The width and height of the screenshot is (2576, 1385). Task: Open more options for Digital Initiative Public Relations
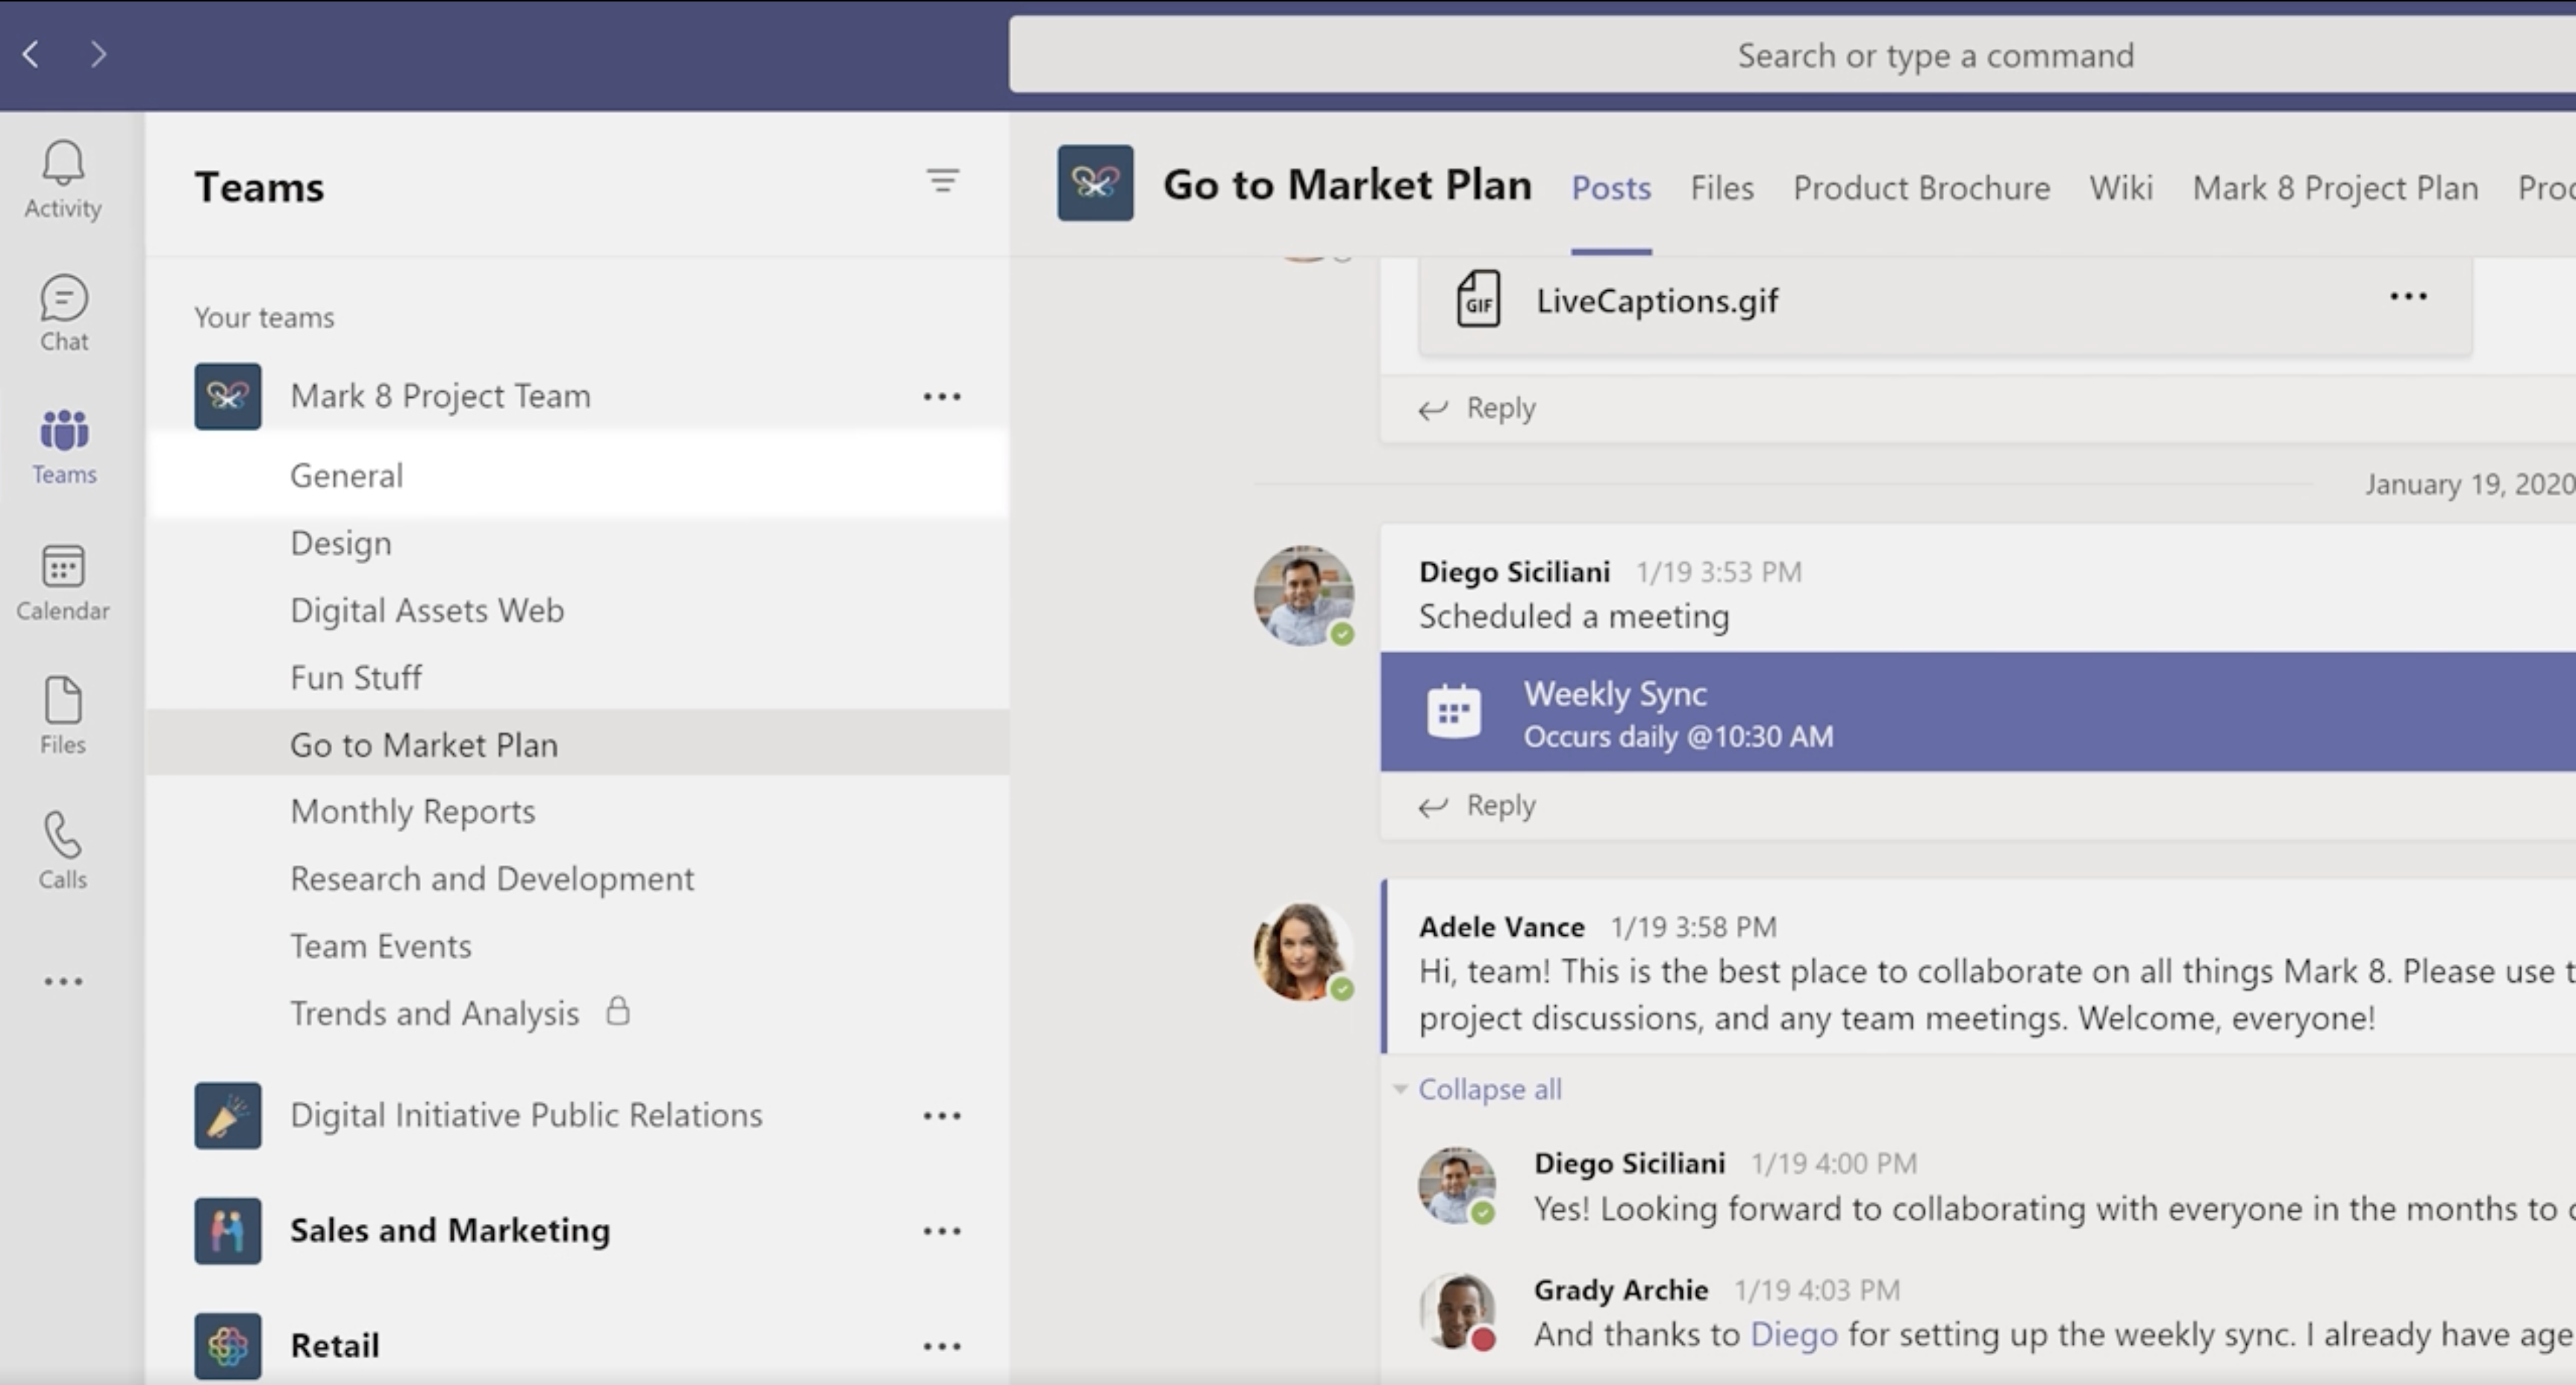[942, 1116]
